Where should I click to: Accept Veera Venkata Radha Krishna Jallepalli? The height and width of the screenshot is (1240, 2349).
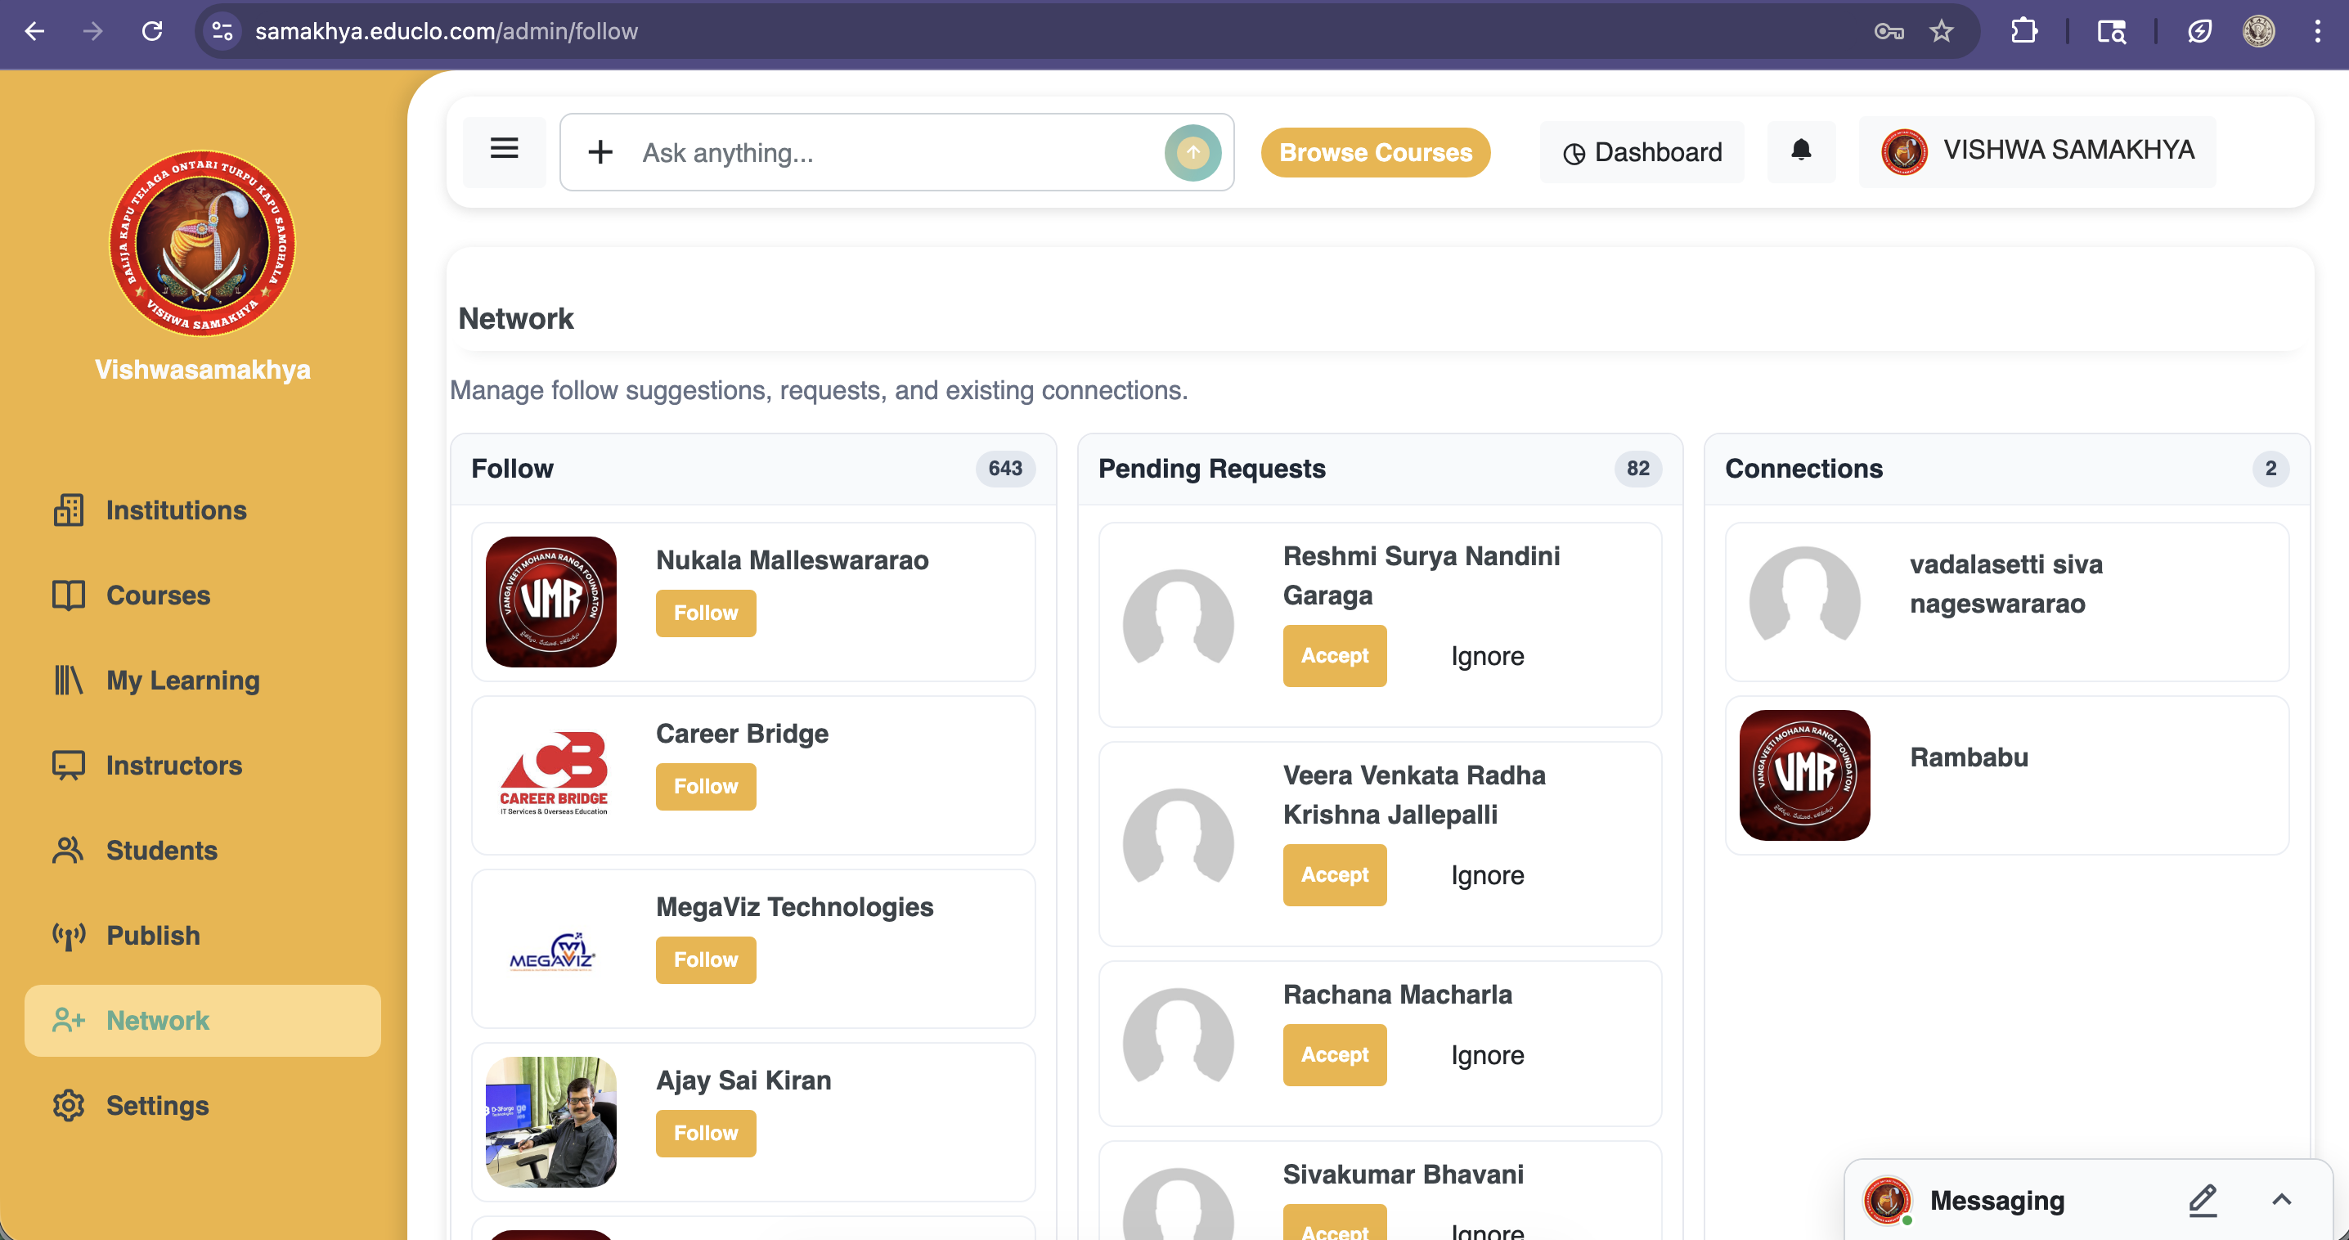[1334, 874]
